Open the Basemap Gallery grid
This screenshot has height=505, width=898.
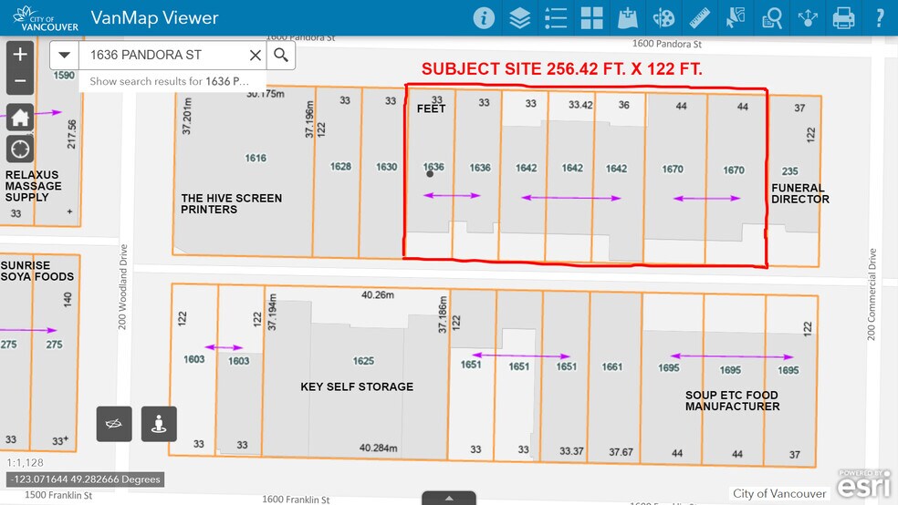(591, 17)
